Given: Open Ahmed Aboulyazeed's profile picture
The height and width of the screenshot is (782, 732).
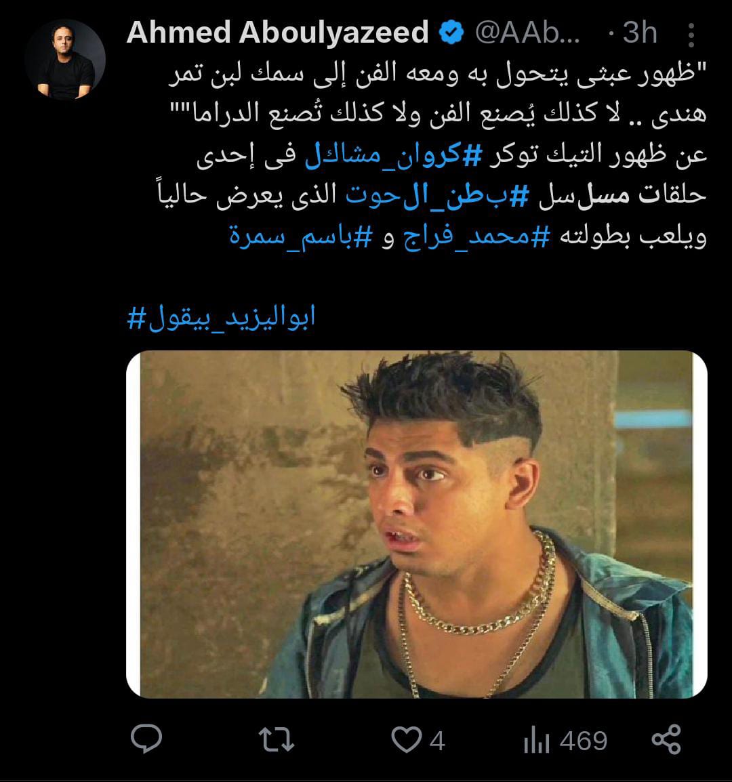Looking at the screenshot, I should point(65,59).
